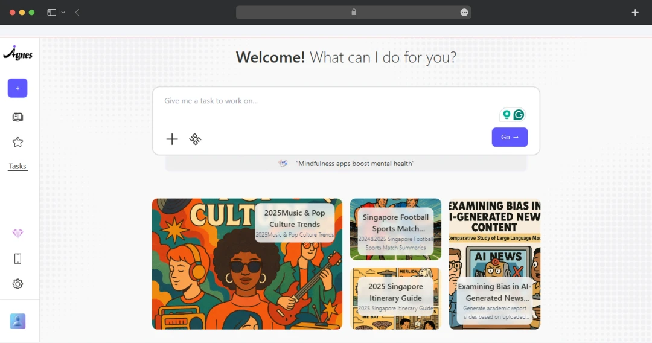Expand the sidebar dropdown chevron in browser
This screenshot has height=343, width=652.
tap(63, 13)
